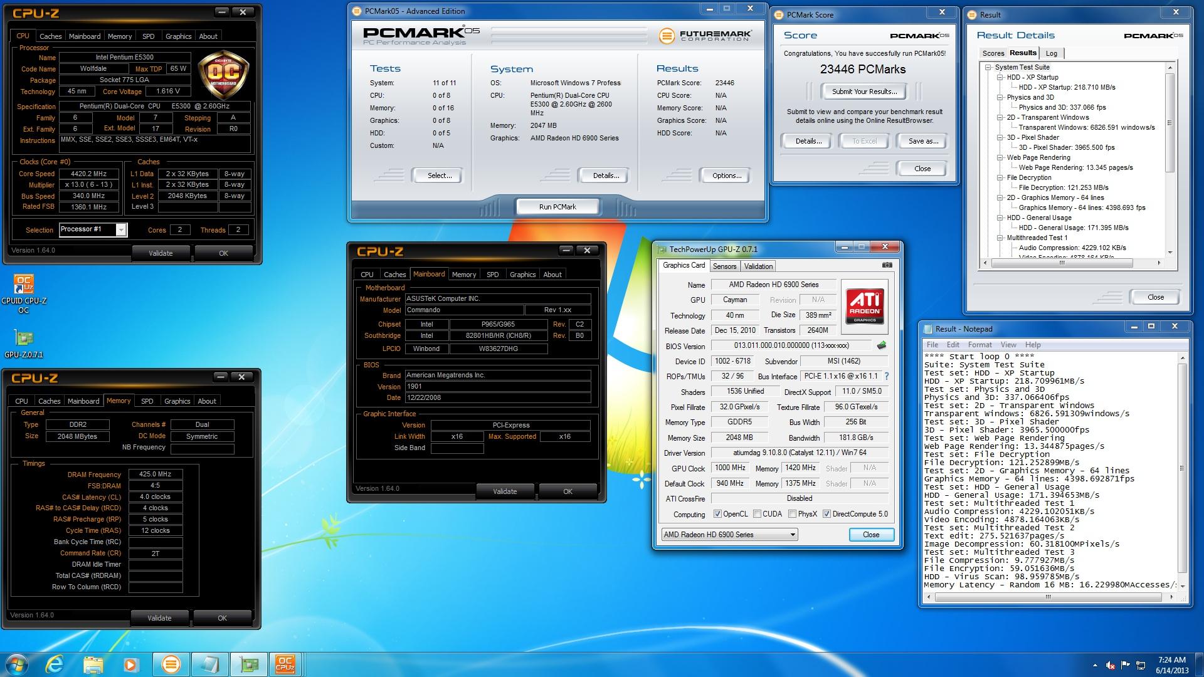Collapse the 2D - Transparent Windows node

tap(1000, 117)
